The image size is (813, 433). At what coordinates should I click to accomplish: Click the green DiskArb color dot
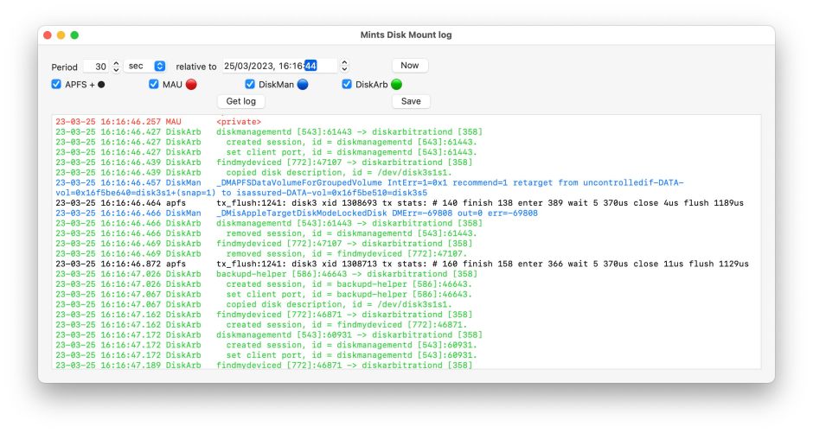click(x=396, y=85)
